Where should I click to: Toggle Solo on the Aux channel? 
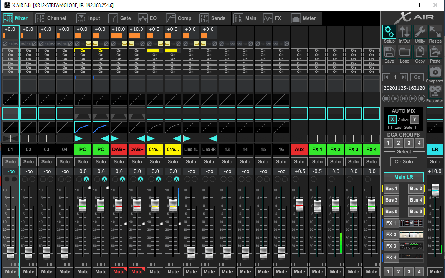point(299,162)
